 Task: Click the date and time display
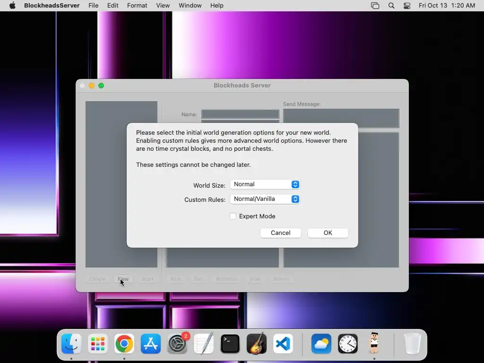(x=447, y=6)
